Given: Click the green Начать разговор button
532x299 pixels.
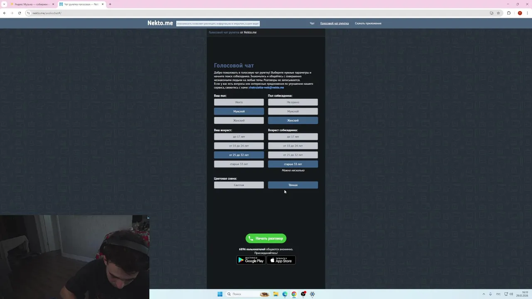Looking at the screenshot, I should pyautogui.click(x=266, y=238).
